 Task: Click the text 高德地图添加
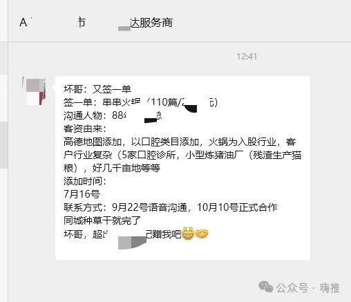pyautogui.click(x=93, y=142)
